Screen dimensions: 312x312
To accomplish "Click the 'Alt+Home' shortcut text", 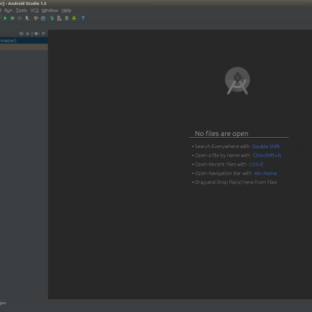I will [x=265, y=173].
